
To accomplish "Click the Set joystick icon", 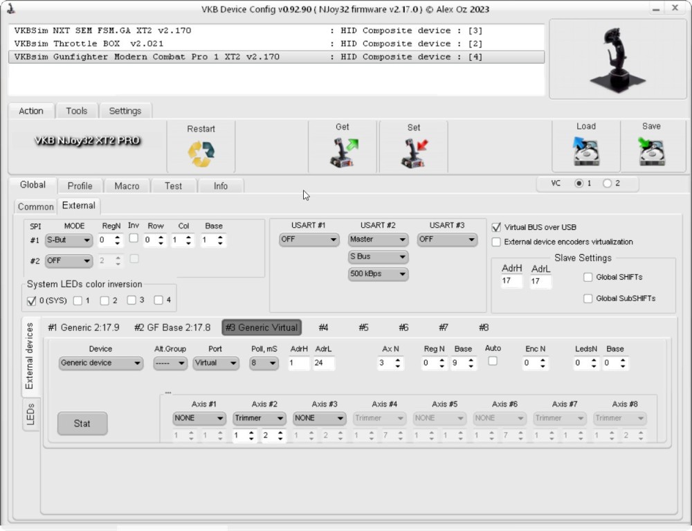I will pyautogui.click(x=415, y=153).
